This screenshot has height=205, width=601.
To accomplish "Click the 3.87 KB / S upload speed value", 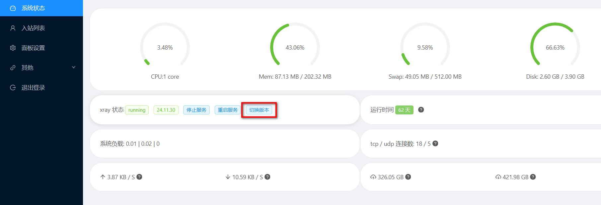I will pyautogui.click(x=121, y=177).
